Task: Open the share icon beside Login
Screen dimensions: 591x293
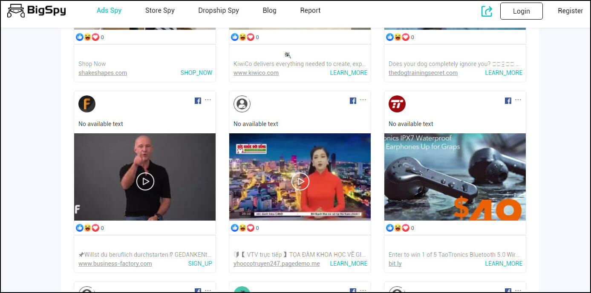Action: tap(487, 11)
